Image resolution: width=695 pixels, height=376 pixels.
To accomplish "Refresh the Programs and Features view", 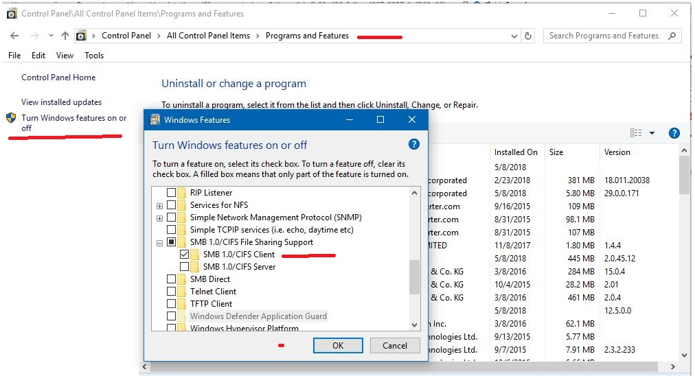I will point(528,36).
